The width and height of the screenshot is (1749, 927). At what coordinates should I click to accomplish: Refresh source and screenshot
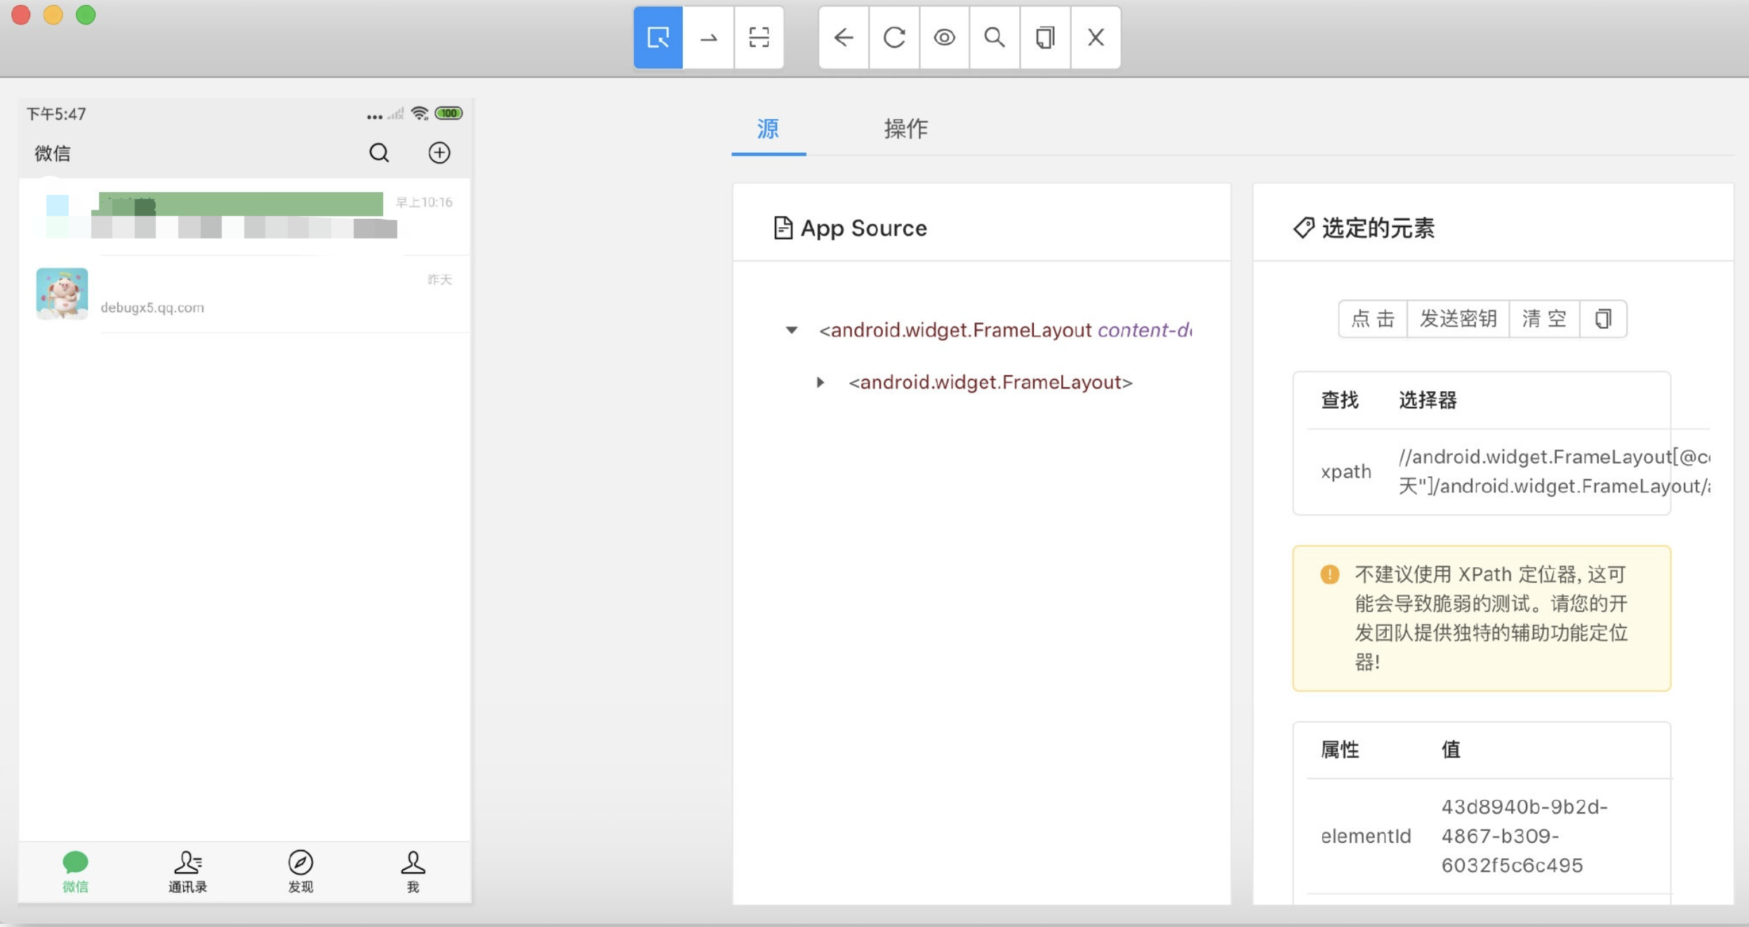894,38
